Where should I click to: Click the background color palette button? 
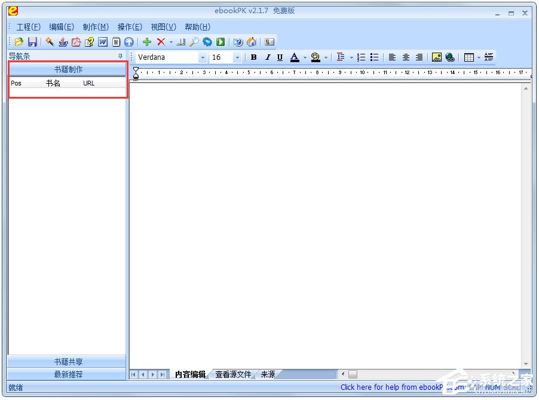pos(316,57)
